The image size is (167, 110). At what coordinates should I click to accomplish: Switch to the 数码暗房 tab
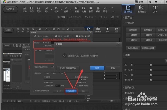[x=142, y=9]
